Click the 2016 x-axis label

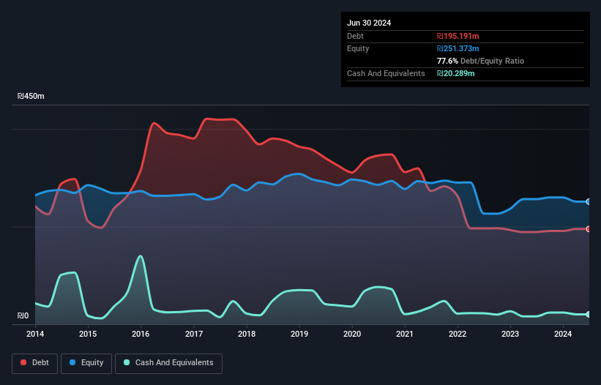pos(141,334)
